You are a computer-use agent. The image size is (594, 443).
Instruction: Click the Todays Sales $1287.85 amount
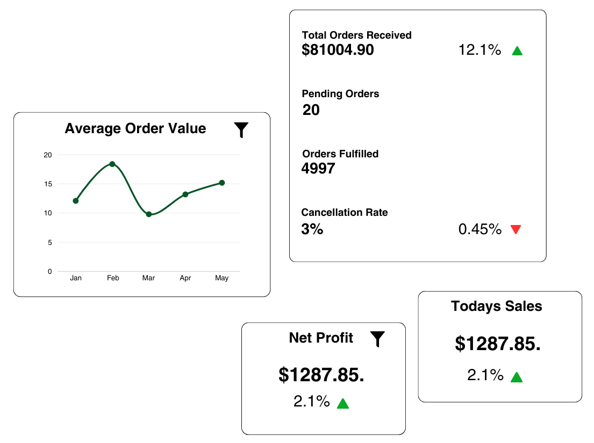click(x=498, y=344)
